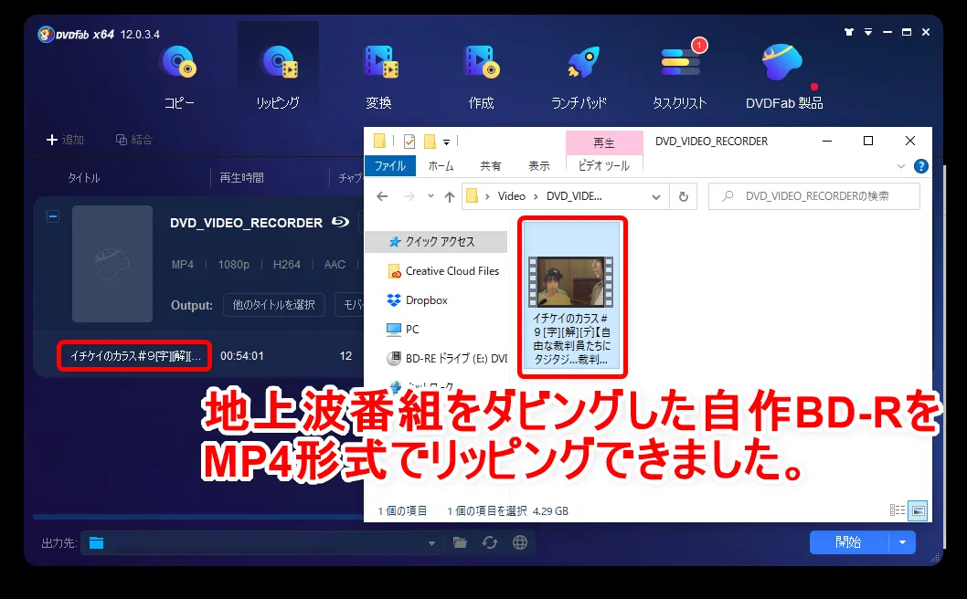Open the 共有 ribbon tab
Image resolution: width=967 pixels, height=599 pixels.
point(491,166)
